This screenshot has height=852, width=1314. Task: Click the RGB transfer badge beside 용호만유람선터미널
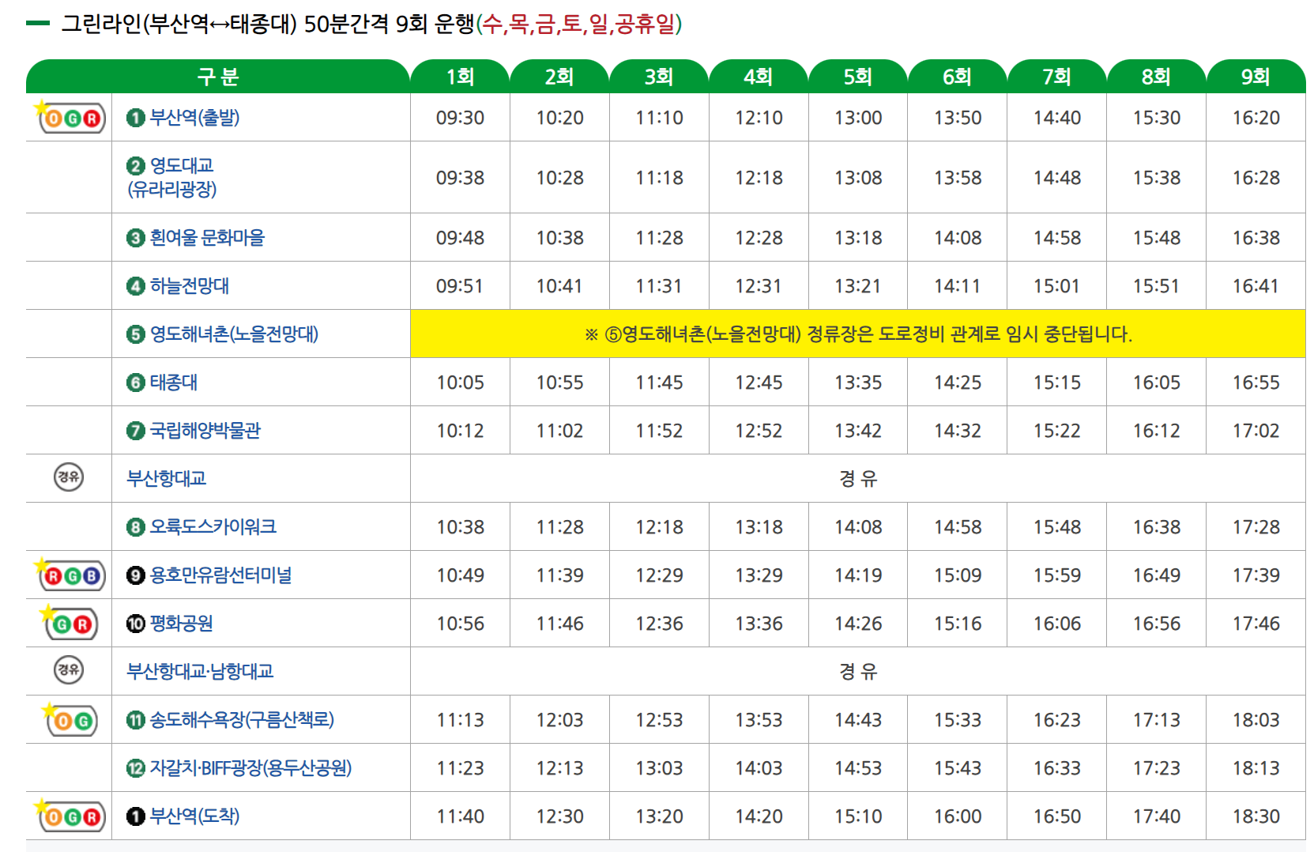click(70, 575)
